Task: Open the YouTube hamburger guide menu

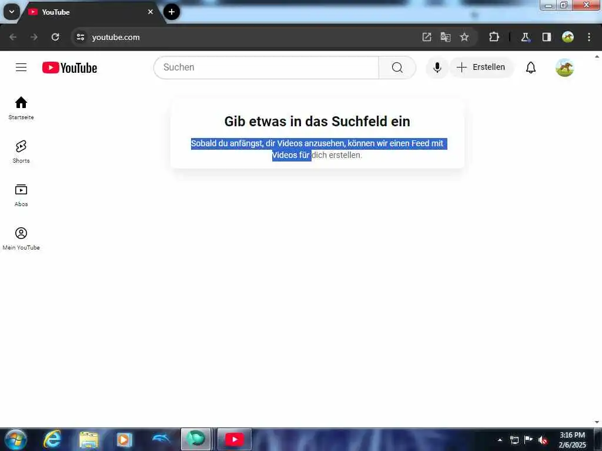Action: 21,68
